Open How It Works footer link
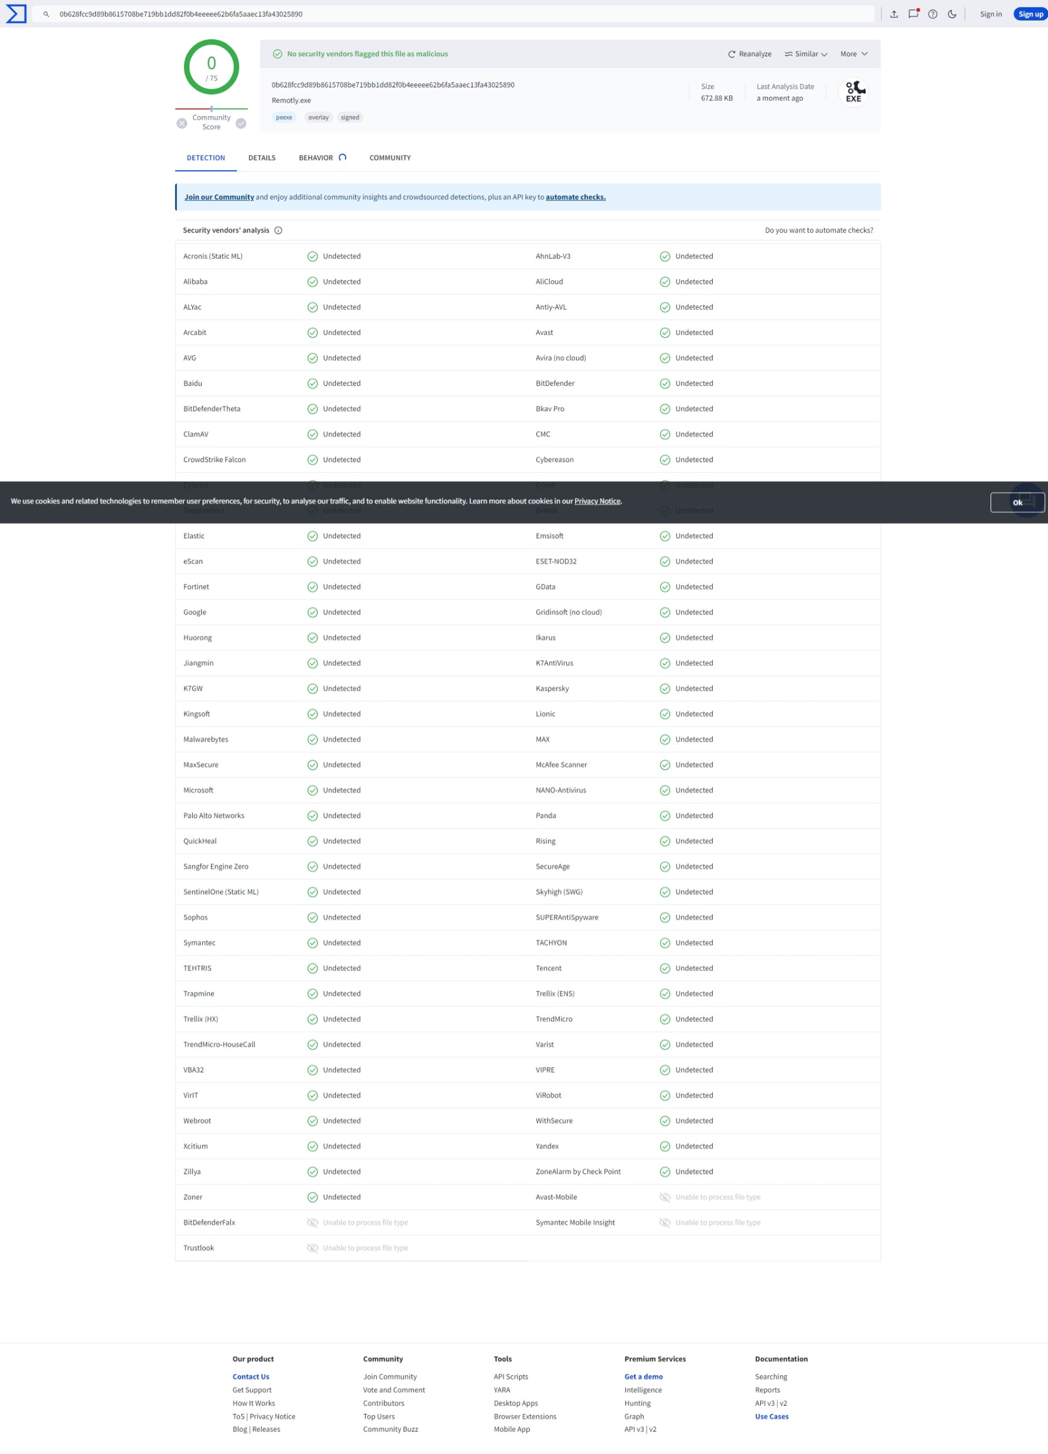The width and height of the screenshot is (1048, 1454). click(253, 1403)
